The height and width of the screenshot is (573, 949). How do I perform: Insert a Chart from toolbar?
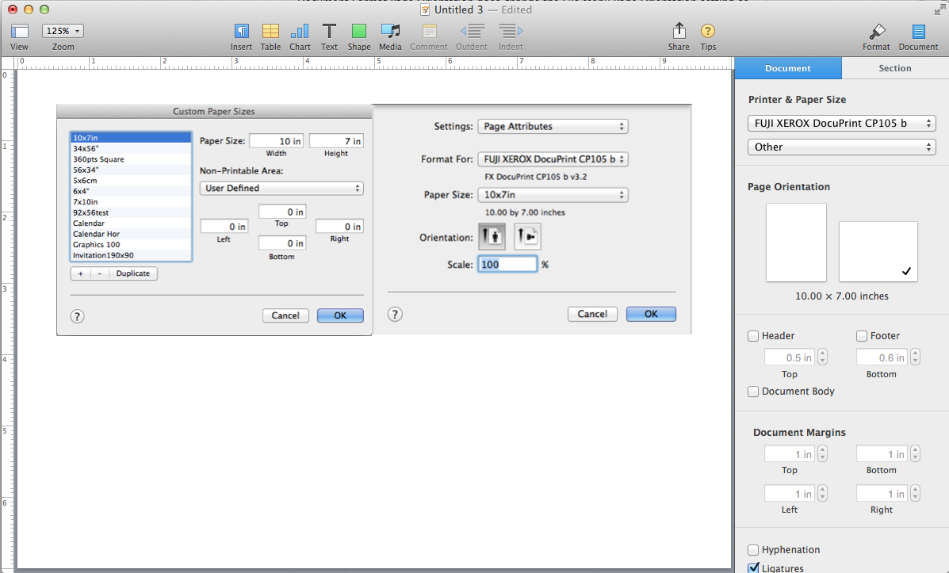point(300,31)
